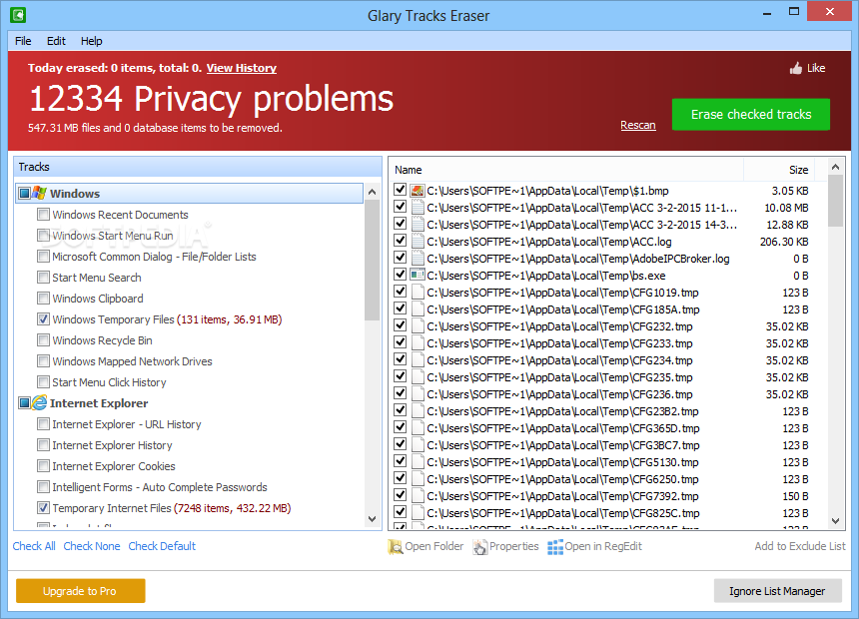This screenshot has width=859, height=619.
Task: Click the file icon for CFG236.tmp
Action: click(x=418, y=393)
